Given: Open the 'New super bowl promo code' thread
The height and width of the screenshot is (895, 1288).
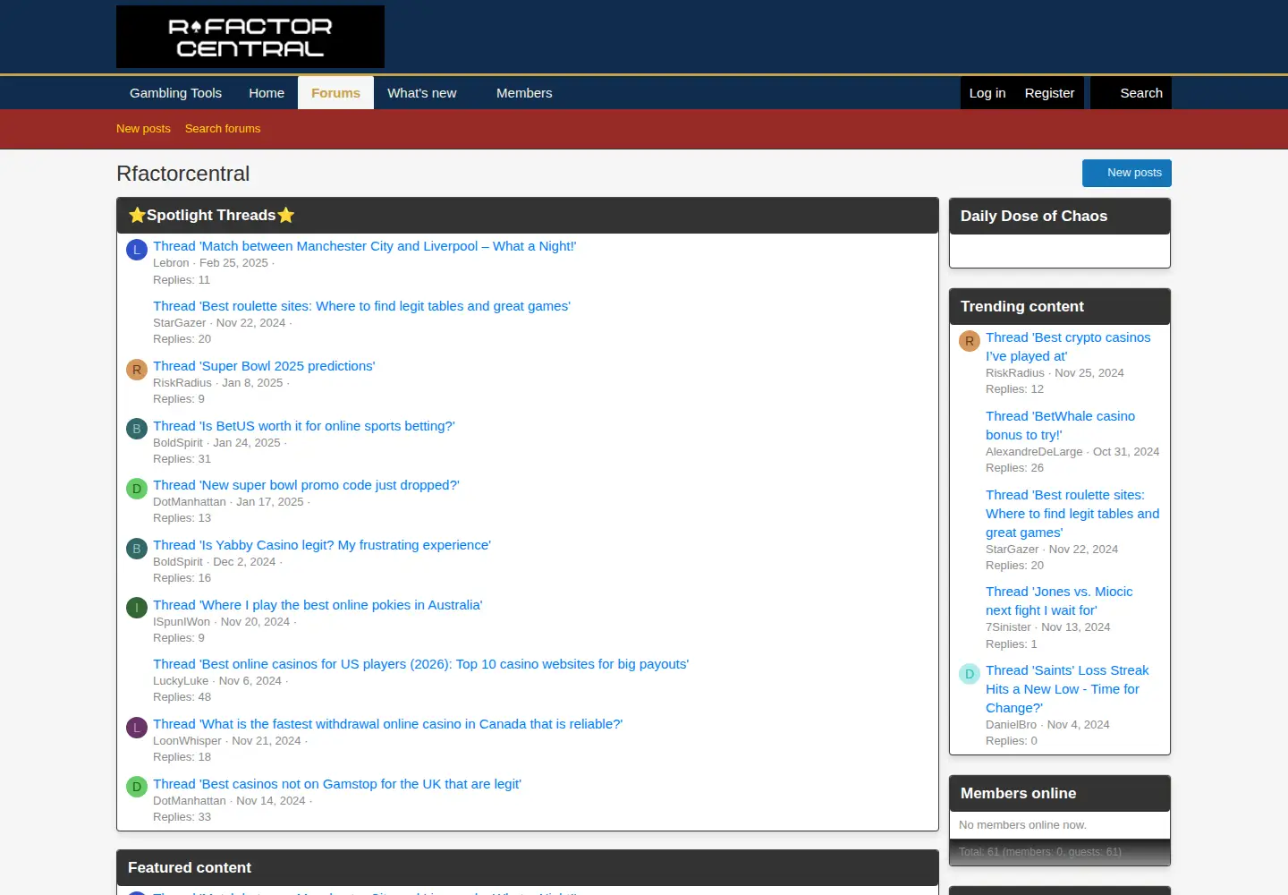Looking at the screenshot, I should pos(306,485).
